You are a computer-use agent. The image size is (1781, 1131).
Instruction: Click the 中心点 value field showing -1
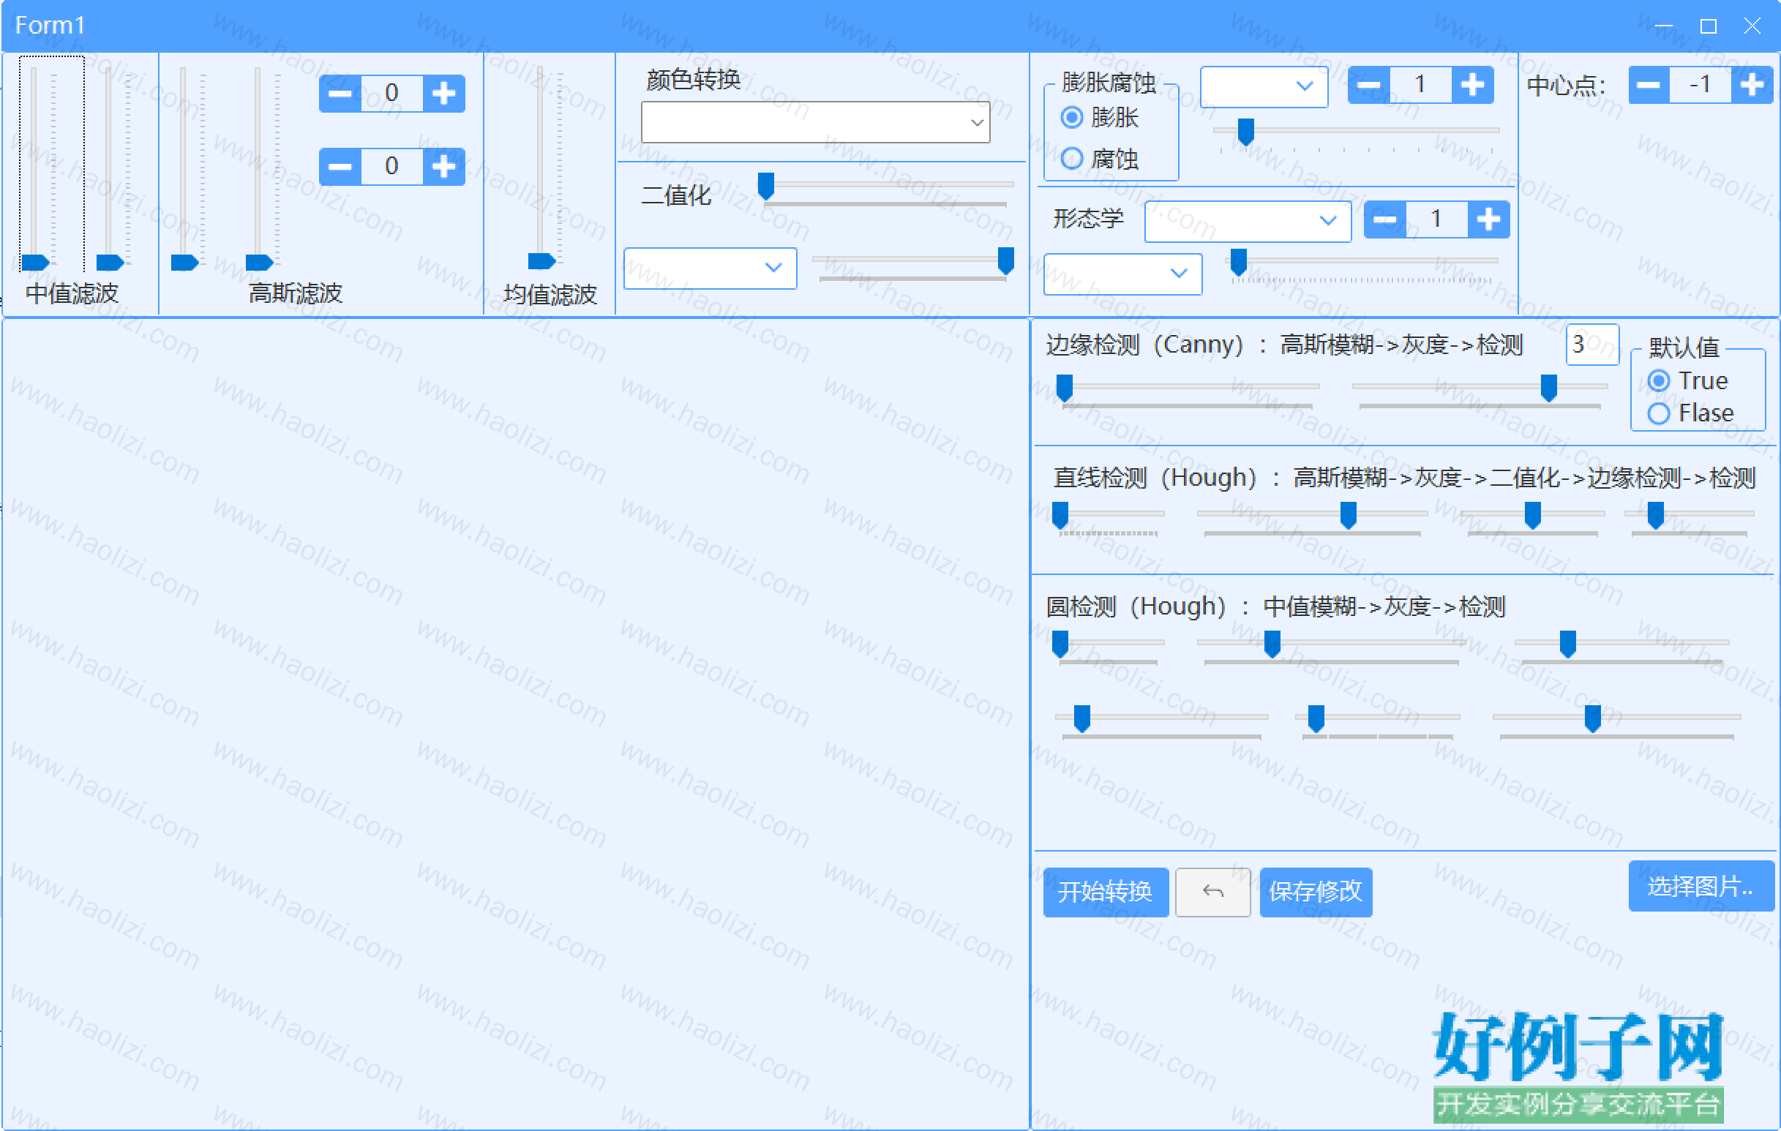1701,85
